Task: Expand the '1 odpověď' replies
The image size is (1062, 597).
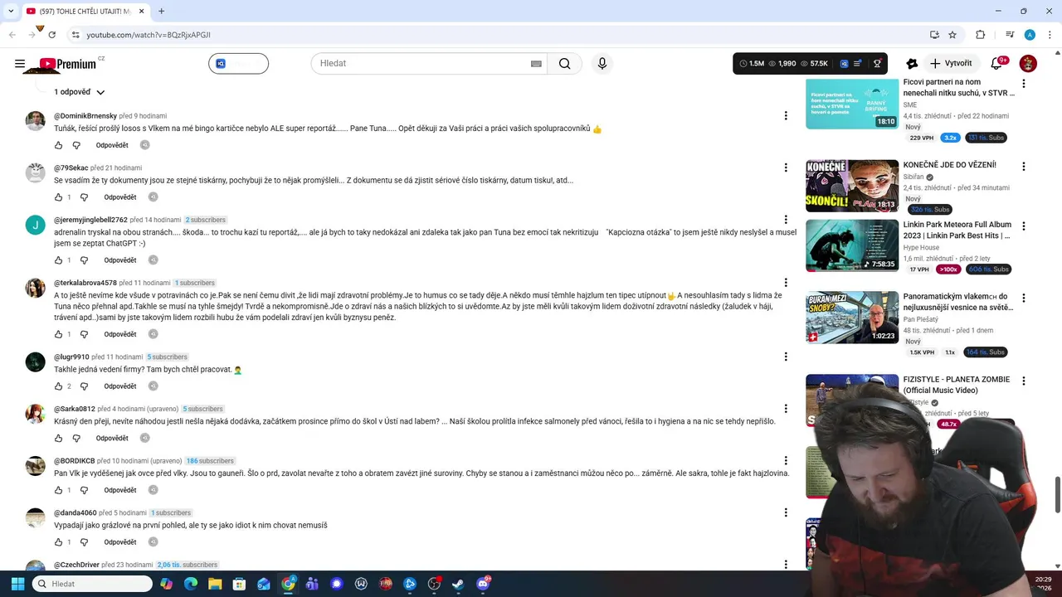Action: (80, 92)
